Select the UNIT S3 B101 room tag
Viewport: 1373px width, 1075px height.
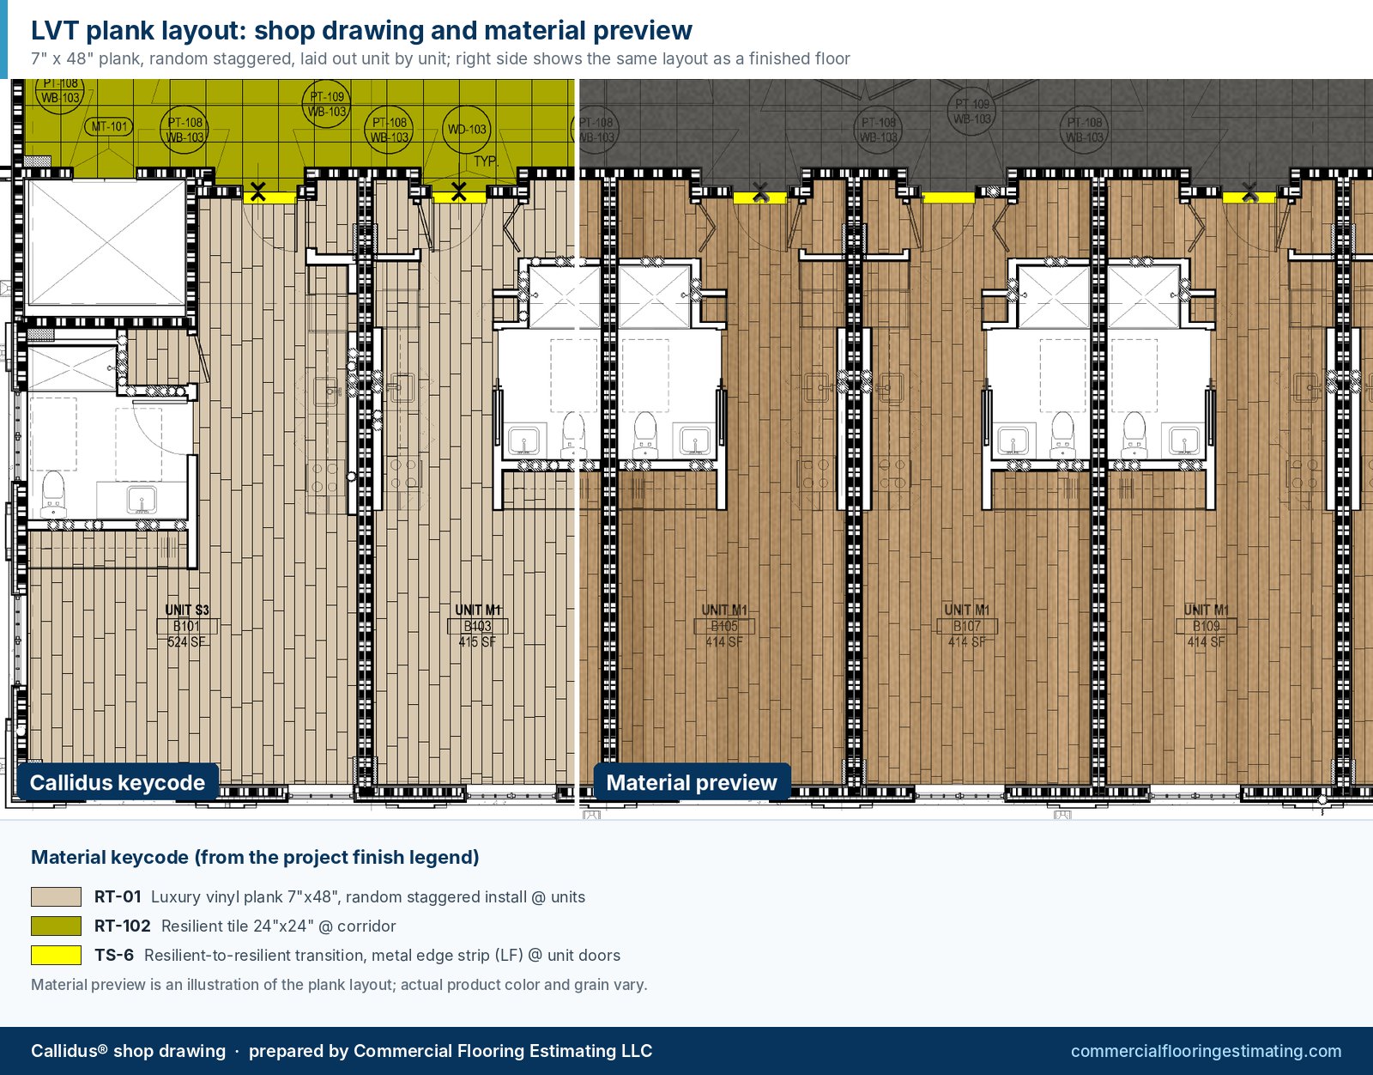tap(187, 626)
